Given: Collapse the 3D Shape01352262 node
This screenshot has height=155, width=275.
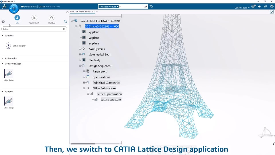Looking at the screenshot, I should coord(76,26).
